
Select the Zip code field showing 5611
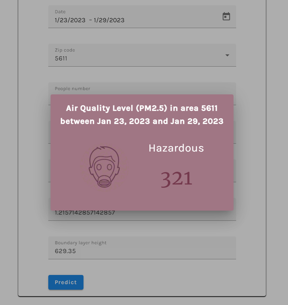pos(142,55)
